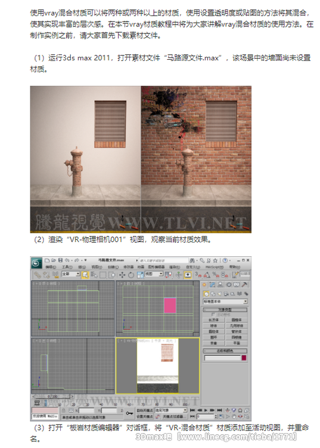
Task: Click the Bind to Space Warp icon
Action: click(x=55, y=275)
